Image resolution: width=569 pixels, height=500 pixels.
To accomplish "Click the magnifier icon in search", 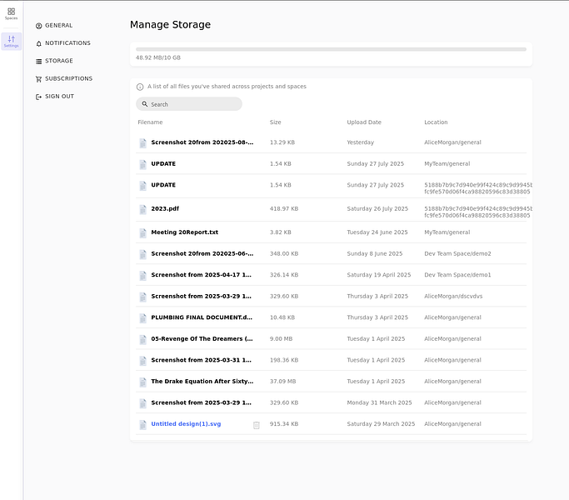I will pos(145,104).
